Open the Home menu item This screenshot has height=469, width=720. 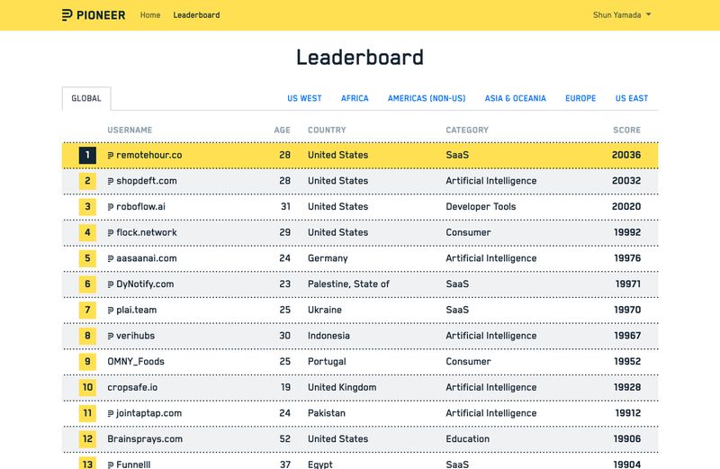(x=150, y=15)
